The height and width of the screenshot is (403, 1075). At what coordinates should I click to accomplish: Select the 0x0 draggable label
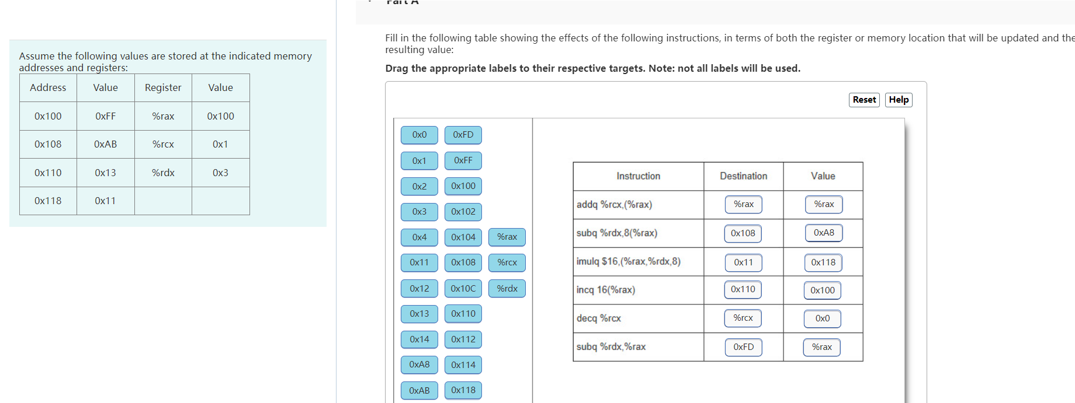click(x=419, y=135)
